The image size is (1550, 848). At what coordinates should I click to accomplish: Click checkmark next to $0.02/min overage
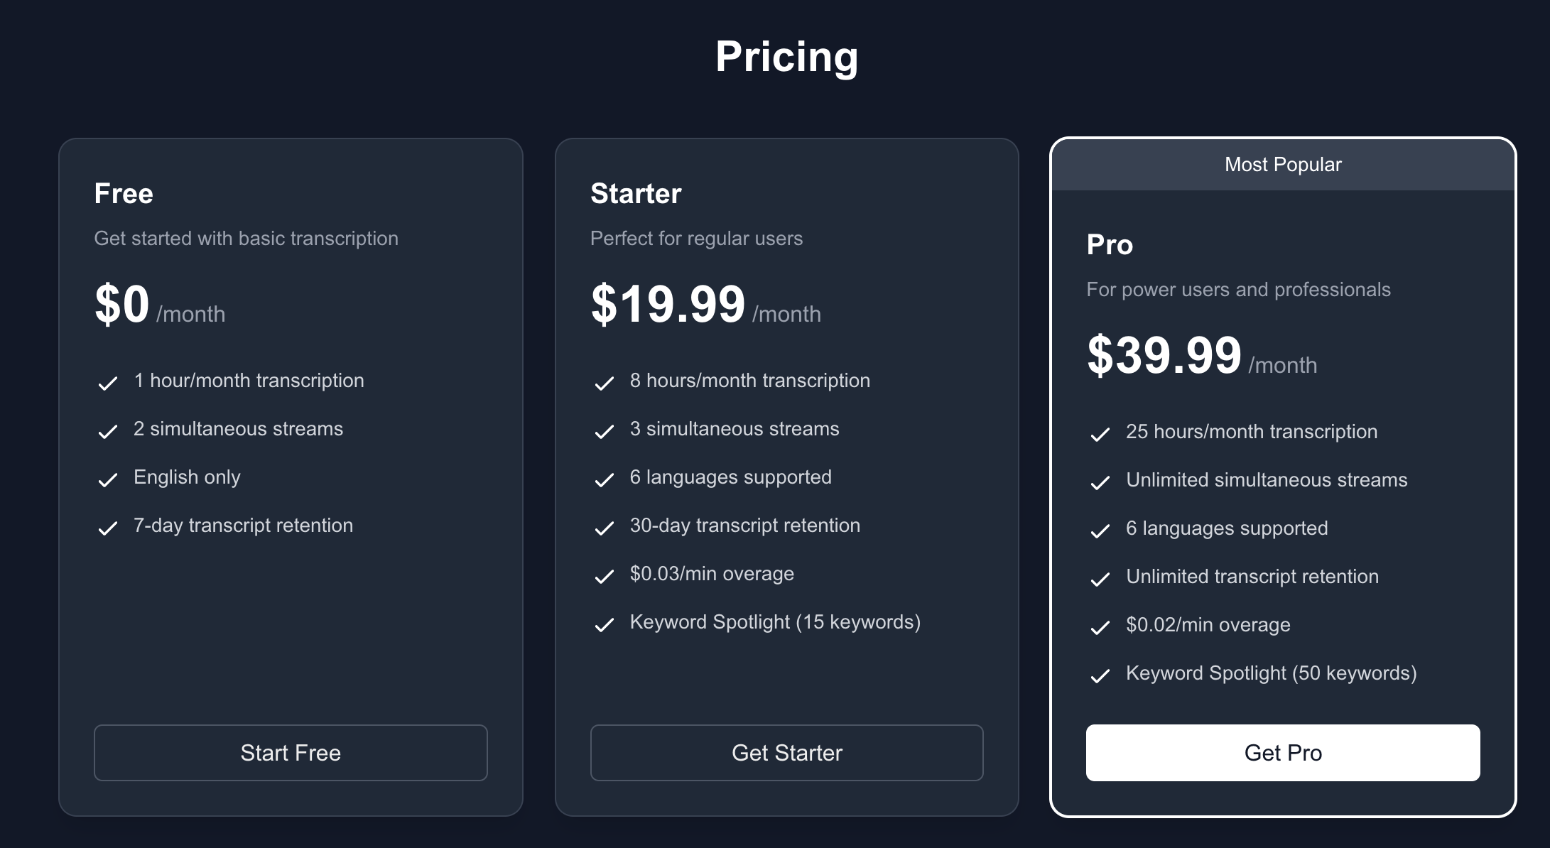click(x=1100, y=628)
